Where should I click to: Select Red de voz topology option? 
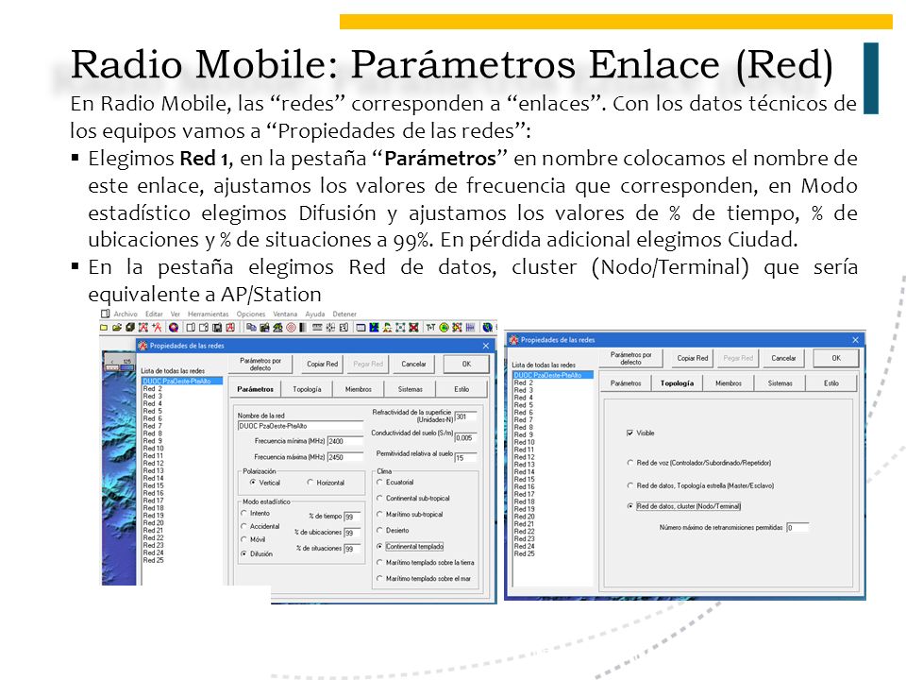(x=630, y=463)
